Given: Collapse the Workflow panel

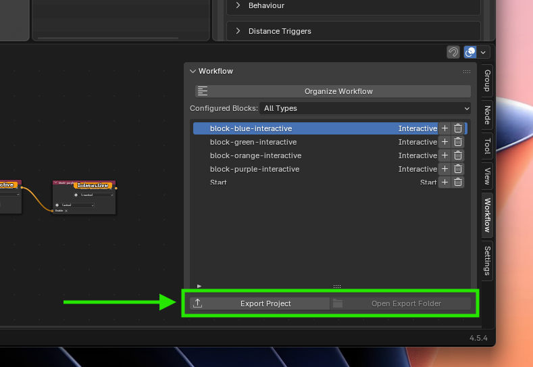Looking at the screenshot, I should tap(193, 71).
